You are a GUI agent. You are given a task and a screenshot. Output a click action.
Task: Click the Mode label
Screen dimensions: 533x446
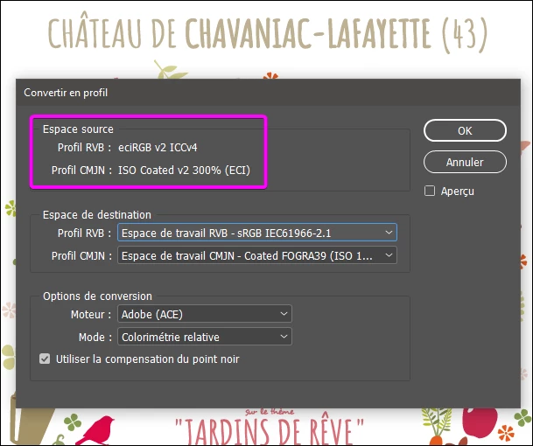pos(95,337)
